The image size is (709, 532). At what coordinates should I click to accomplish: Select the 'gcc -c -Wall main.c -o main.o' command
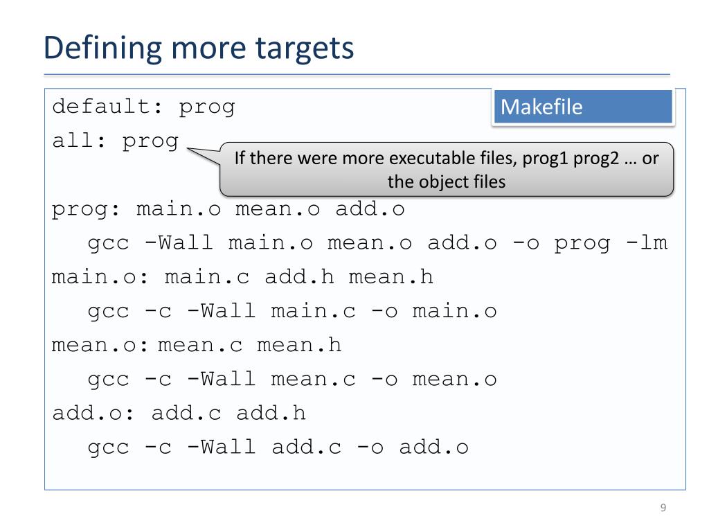pyautogui.click(x=292, y=312)
